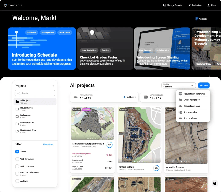The image size is (221, 192).
Task: Click the Add schedules icon
Action: [x=180, y=112]
